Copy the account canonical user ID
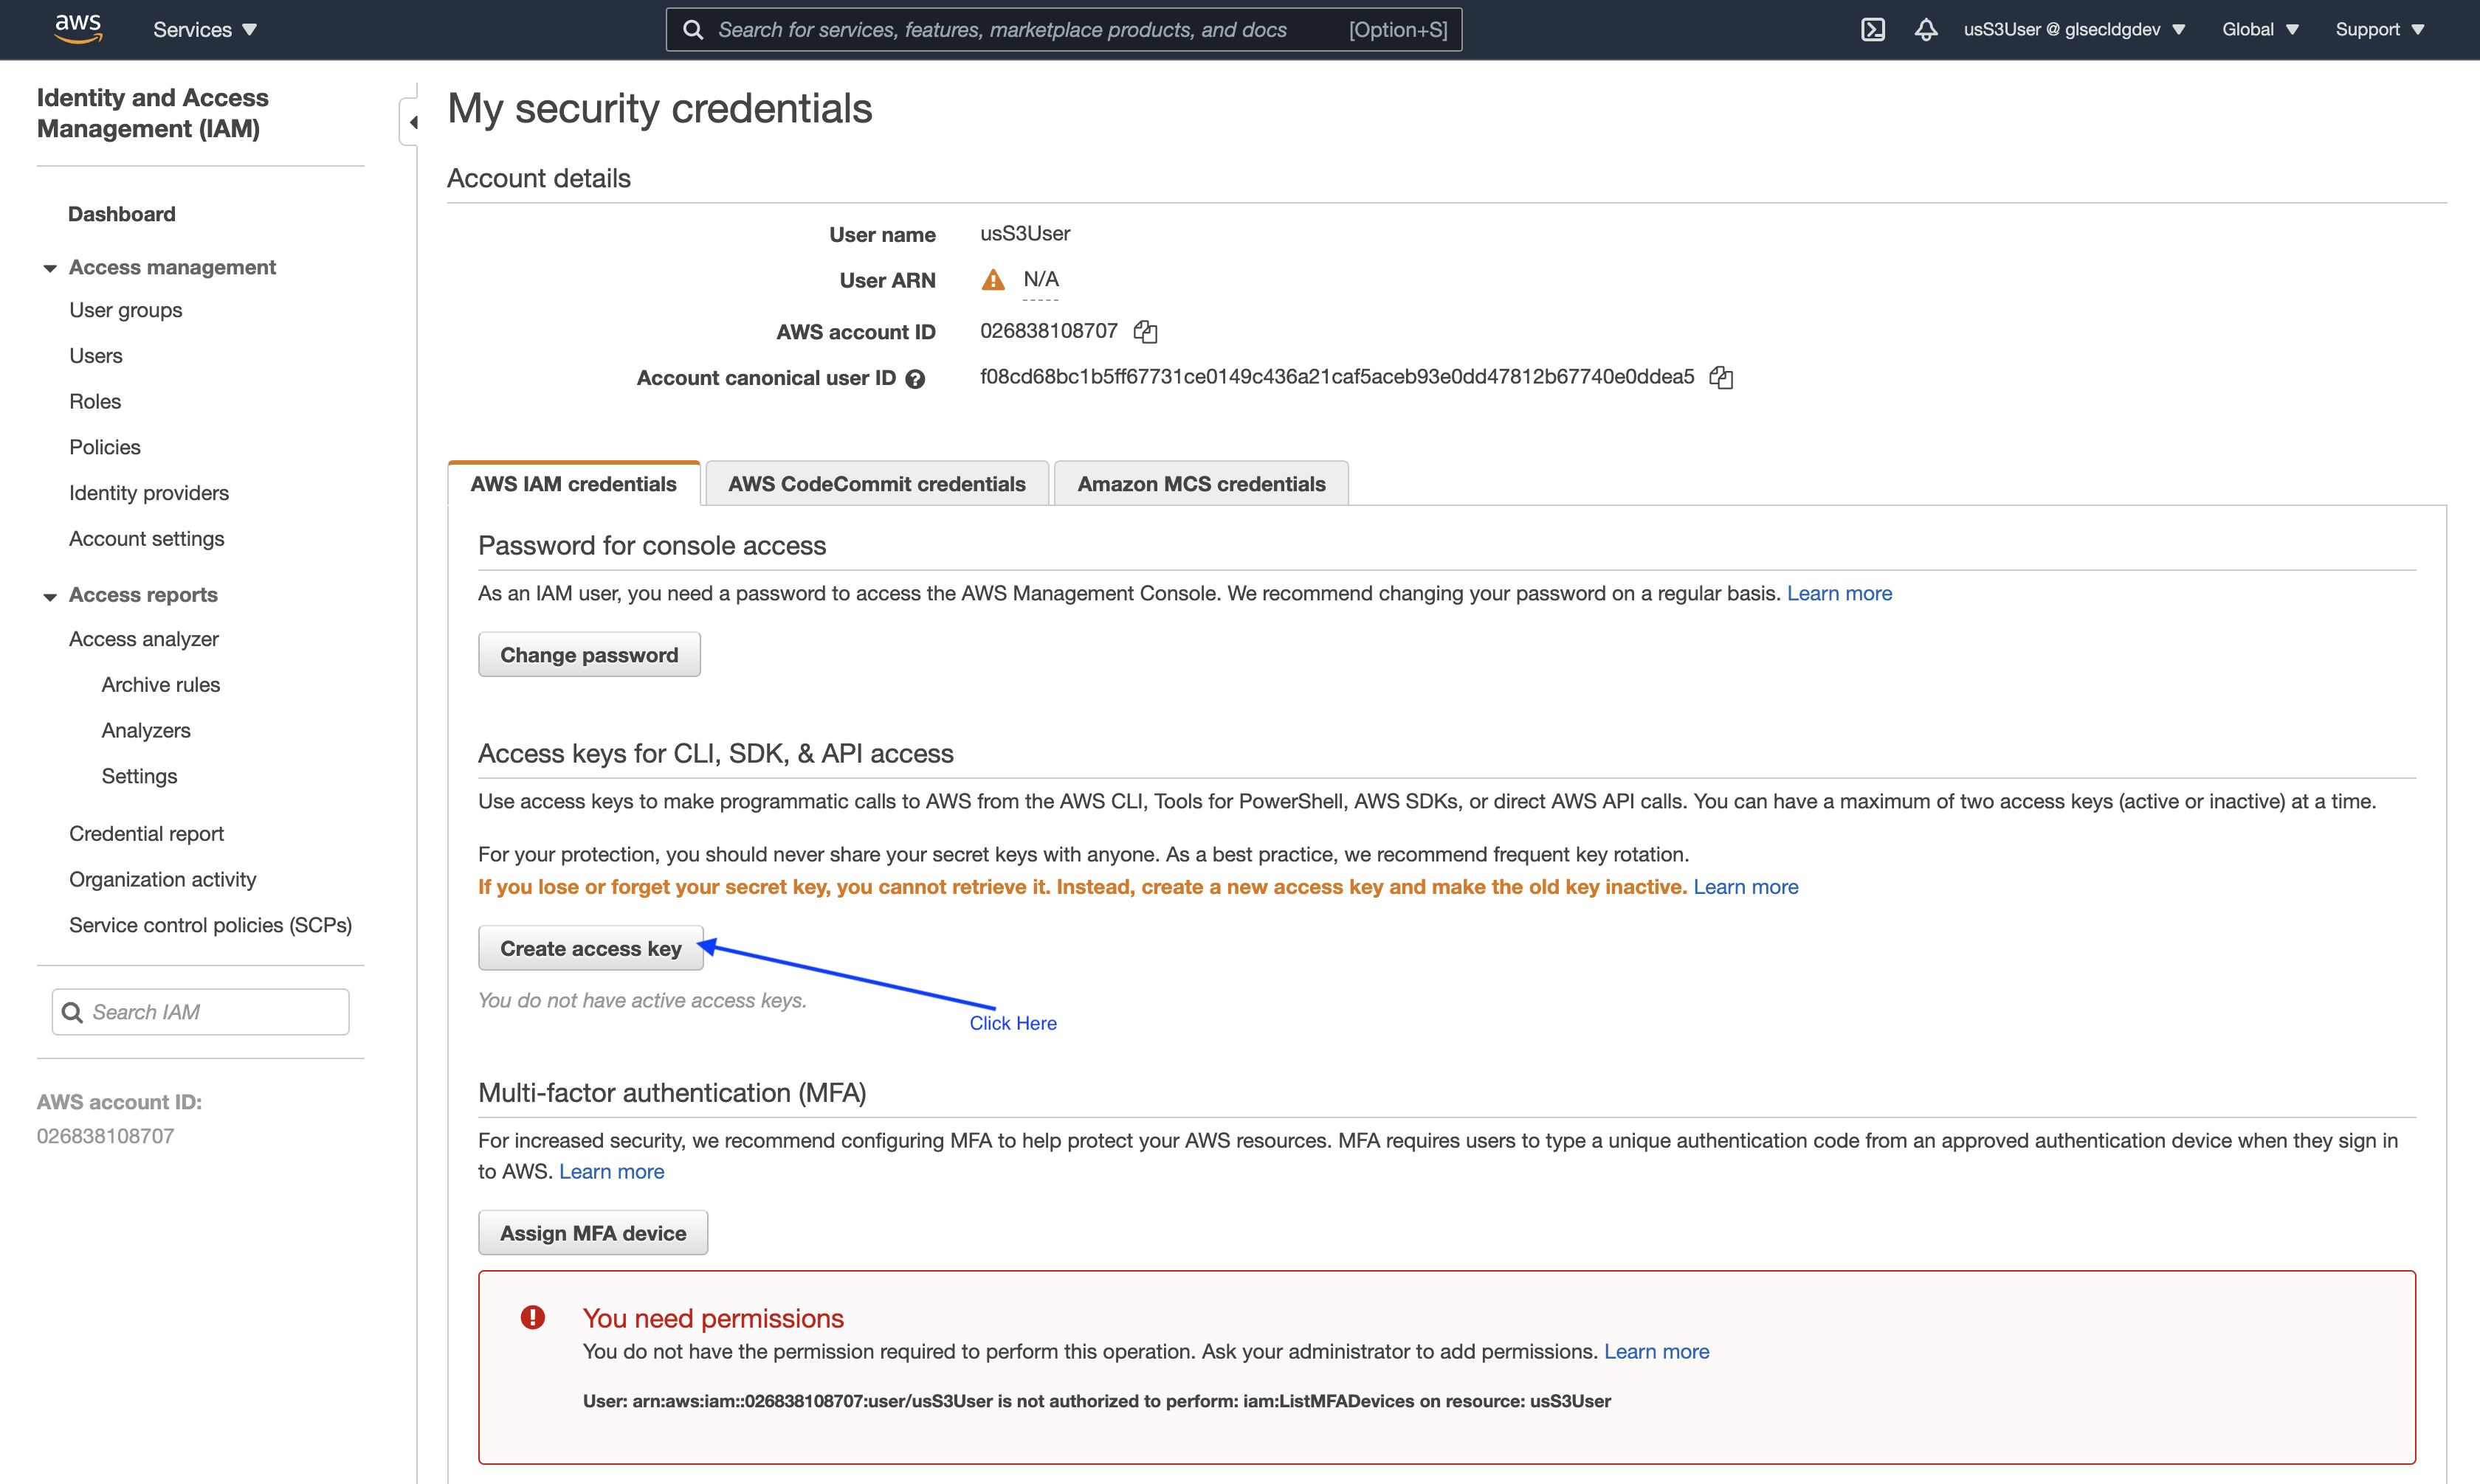The image size is (2480, 1484). click(x=1720, y=377)
